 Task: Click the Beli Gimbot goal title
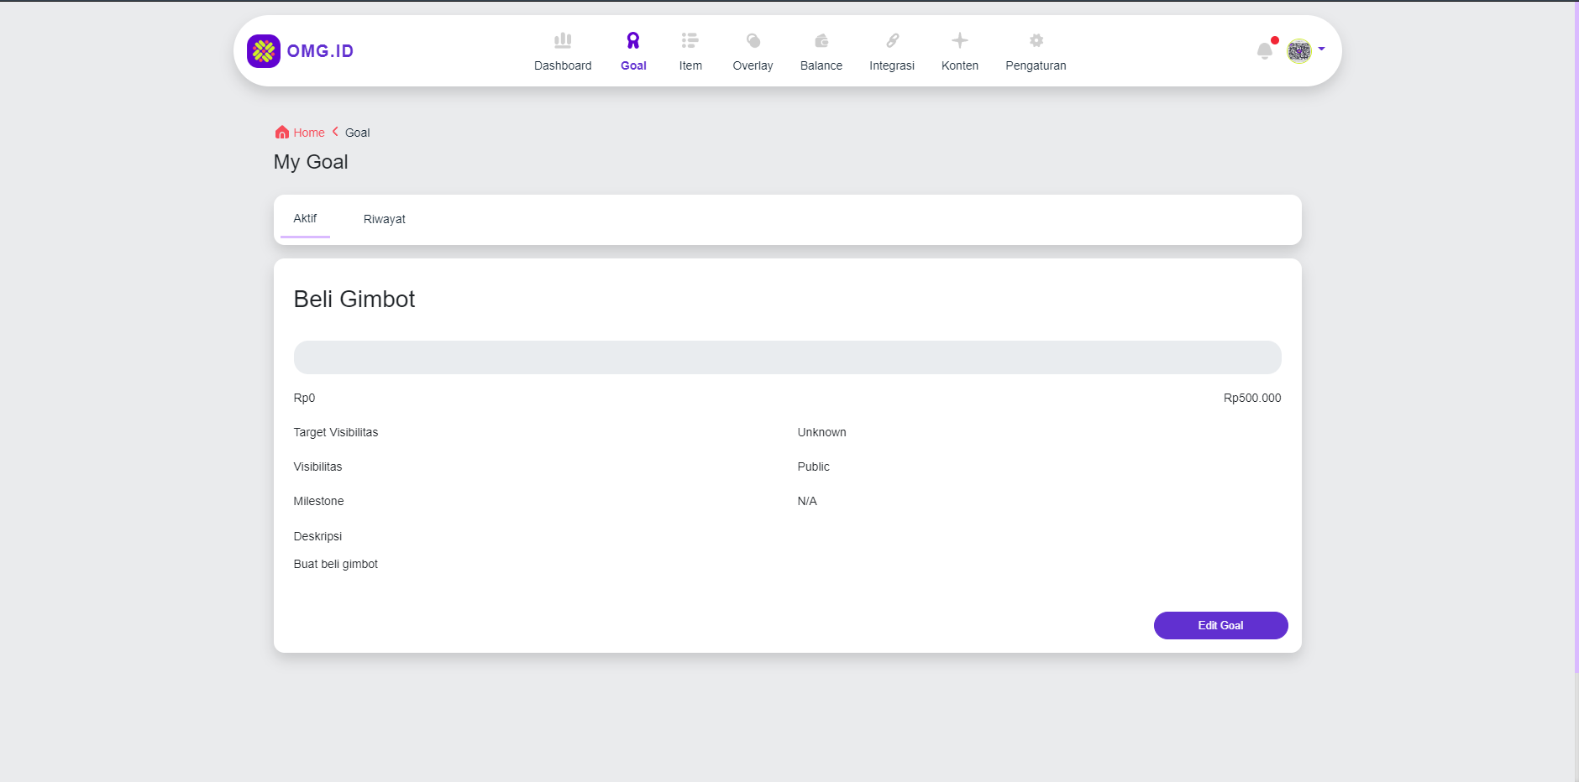(354, 300)
